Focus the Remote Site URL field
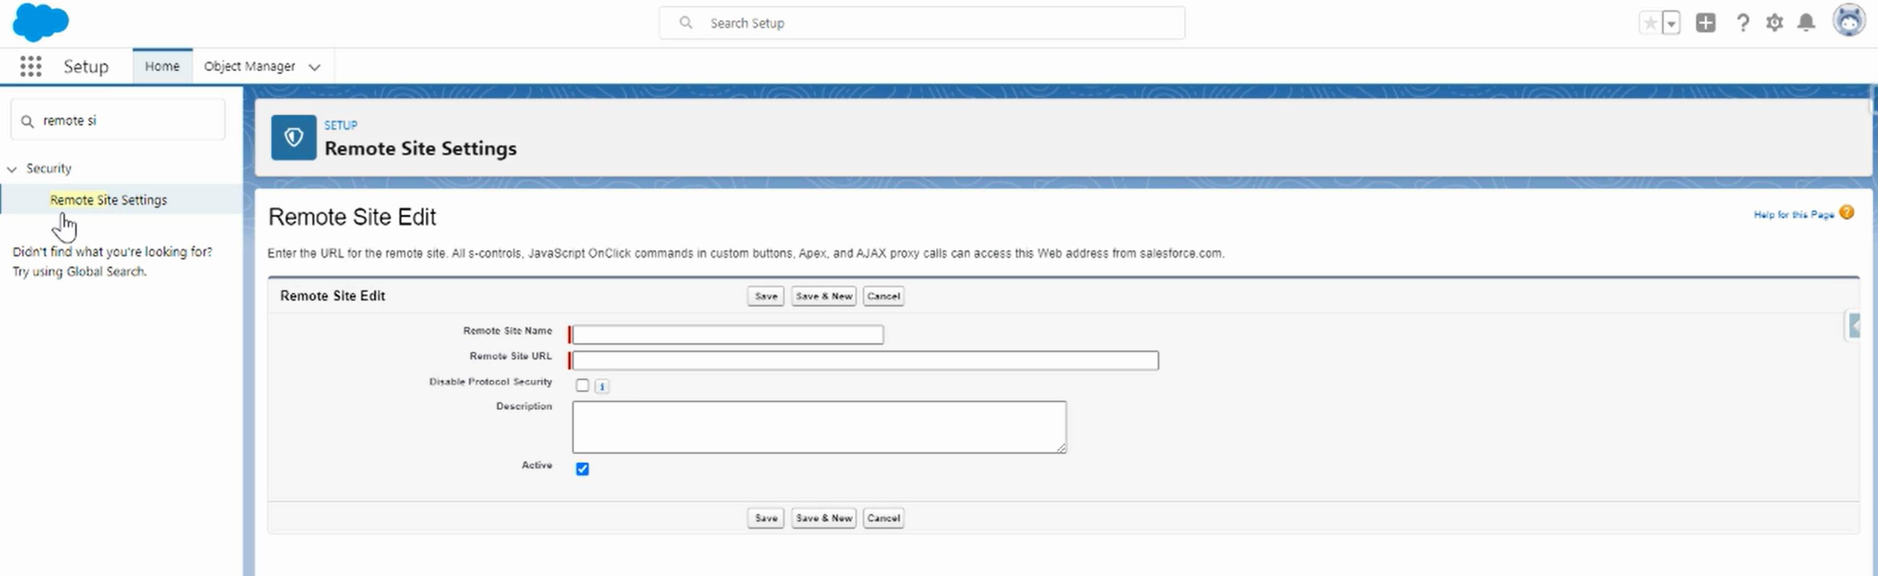Image resolution: width=1878 pixels, height=576 pixels. point(865,360)
